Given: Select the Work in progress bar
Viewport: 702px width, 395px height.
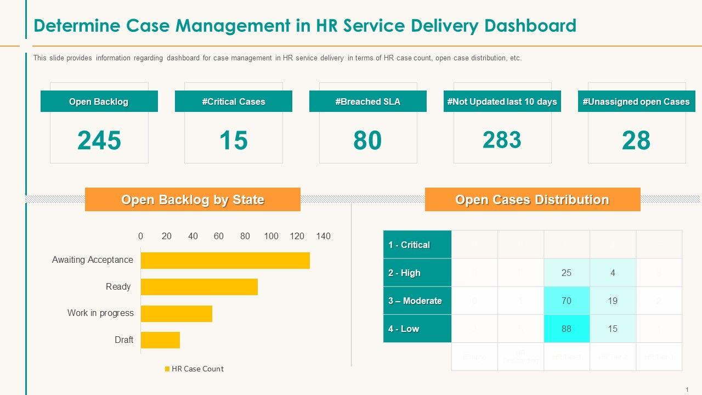Looking at the screenshot, I should [x=176, y=314].
